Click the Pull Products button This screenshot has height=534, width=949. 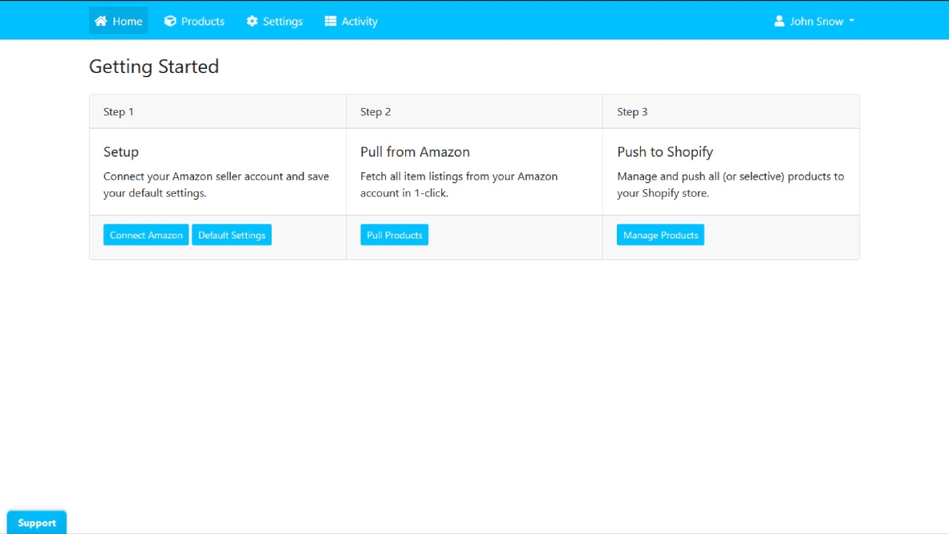(x=394, y=235)
